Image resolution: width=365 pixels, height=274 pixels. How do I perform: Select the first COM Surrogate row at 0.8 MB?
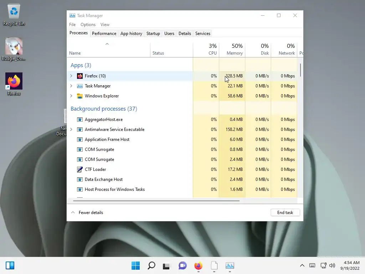(182, 149)
